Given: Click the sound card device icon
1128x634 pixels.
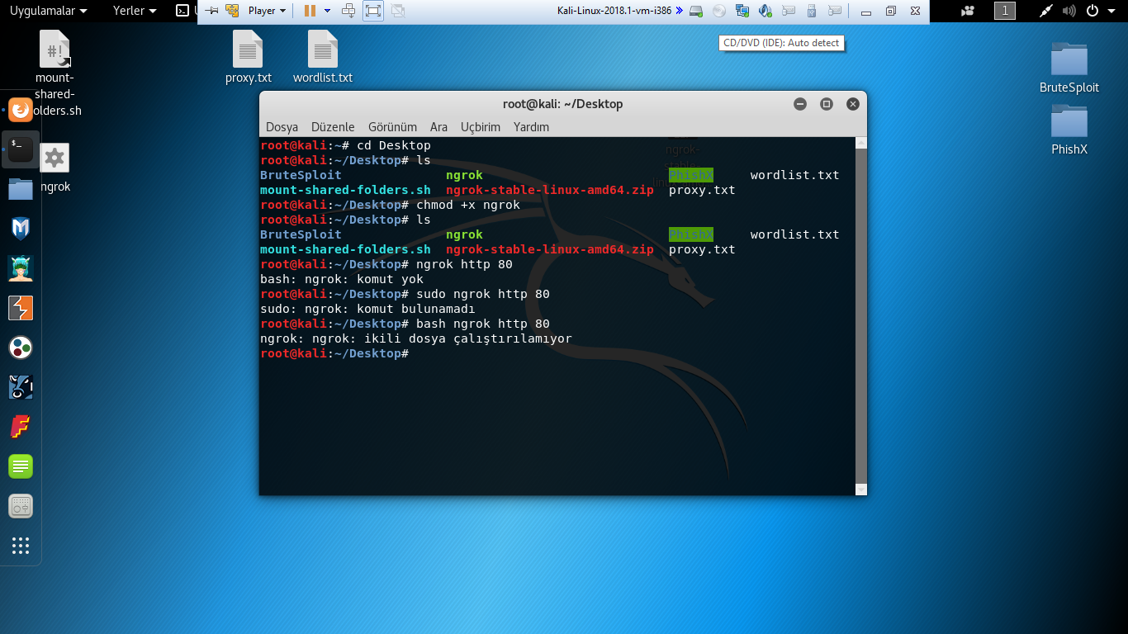Looking at the screenshot, I should point(765,11).
